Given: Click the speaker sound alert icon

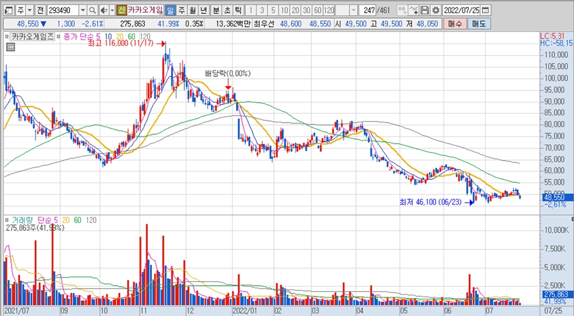Looking at the screenshot, I should (x=104, y=10).
